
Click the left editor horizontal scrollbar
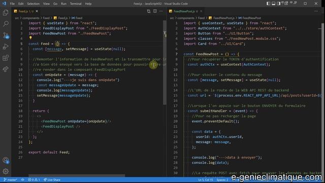pos(77,175)
